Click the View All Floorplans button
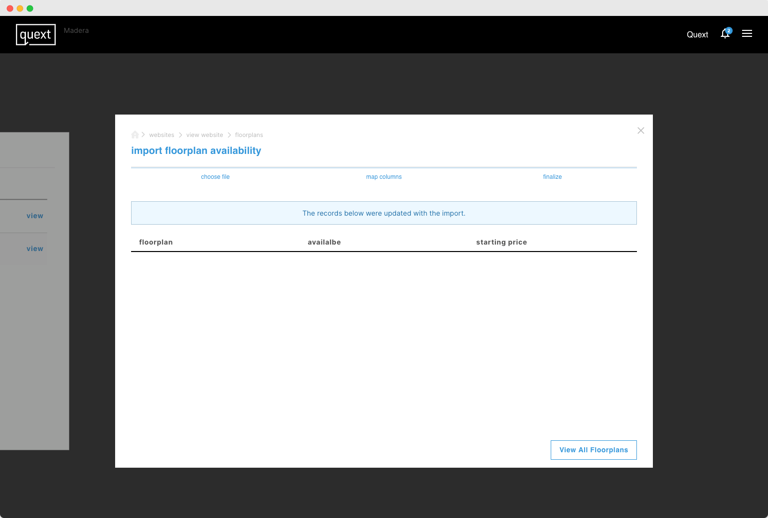Image resolution: width=768 pixels, height=518 pixels. point(594,450)
